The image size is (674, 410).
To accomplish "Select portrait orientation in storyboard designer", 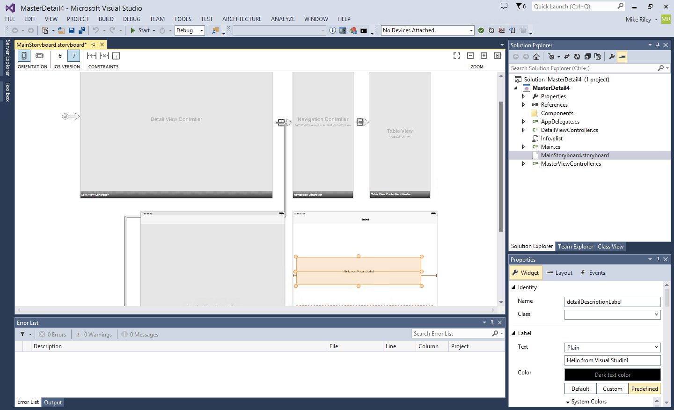I will click(24, 56).
